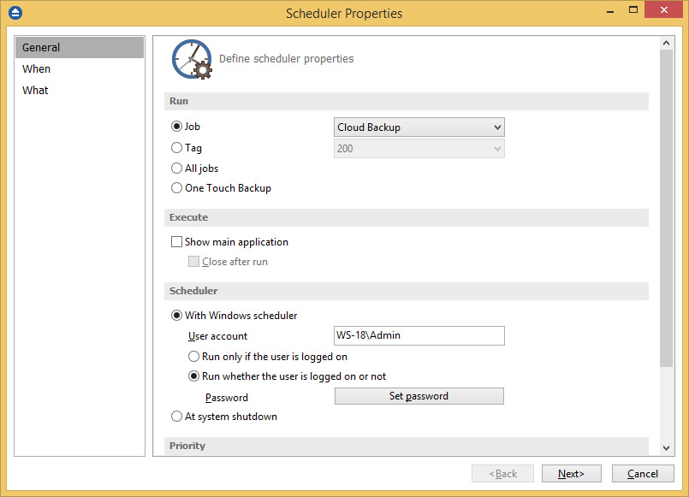Select the Tag option under Run
Viewport: 689px width, 497px height.
pyautogui.click(x=176, y=147)
